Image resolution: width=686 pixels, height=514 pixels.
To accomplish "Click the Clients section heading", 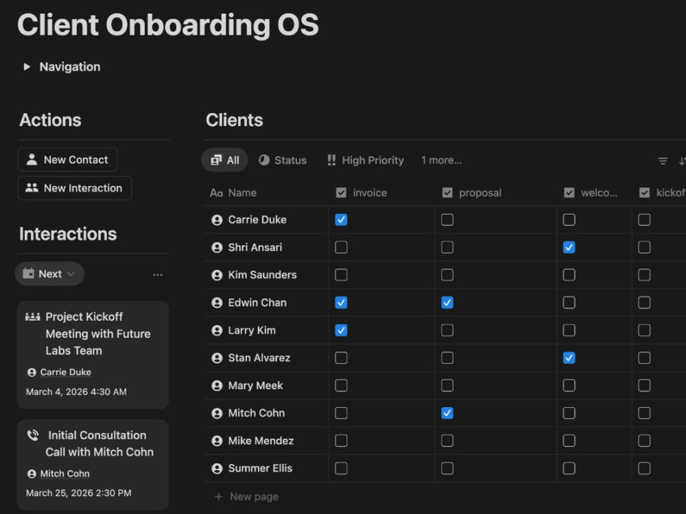I will coord(234,120).
